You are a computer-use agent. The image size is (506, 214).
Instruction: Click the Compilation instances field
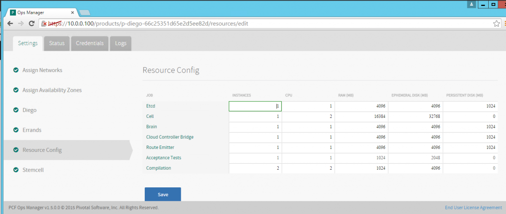coord(255,168)
